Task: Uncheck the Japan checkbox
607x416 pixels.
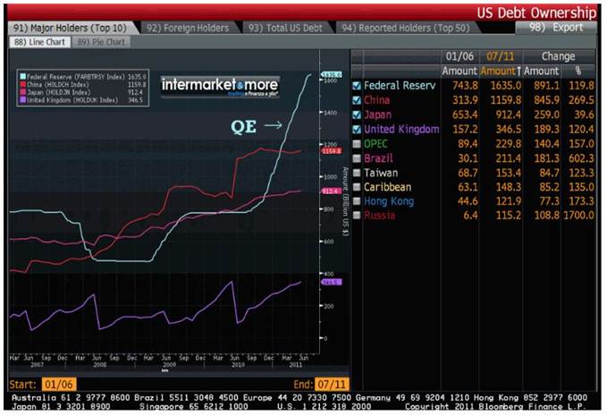Action: (x=357, y=115)
